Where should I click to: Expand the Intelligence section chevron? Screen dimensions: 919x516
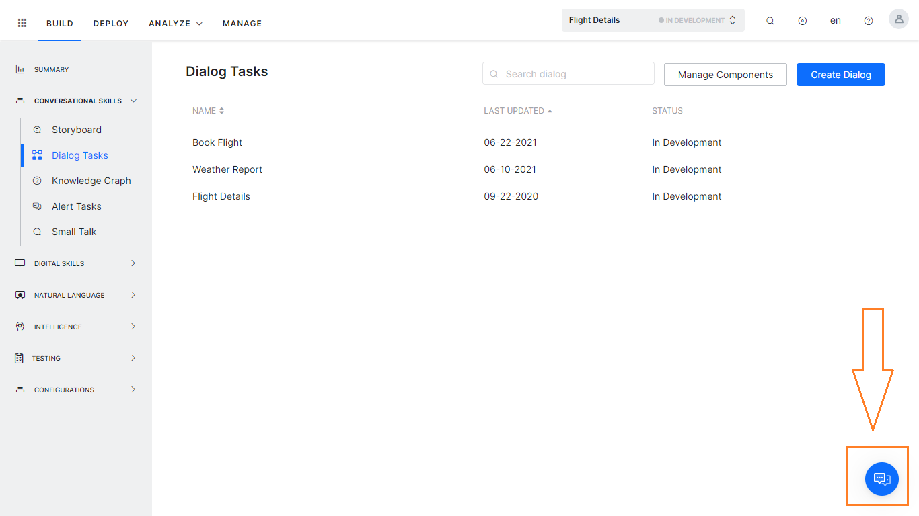[133, 327]
